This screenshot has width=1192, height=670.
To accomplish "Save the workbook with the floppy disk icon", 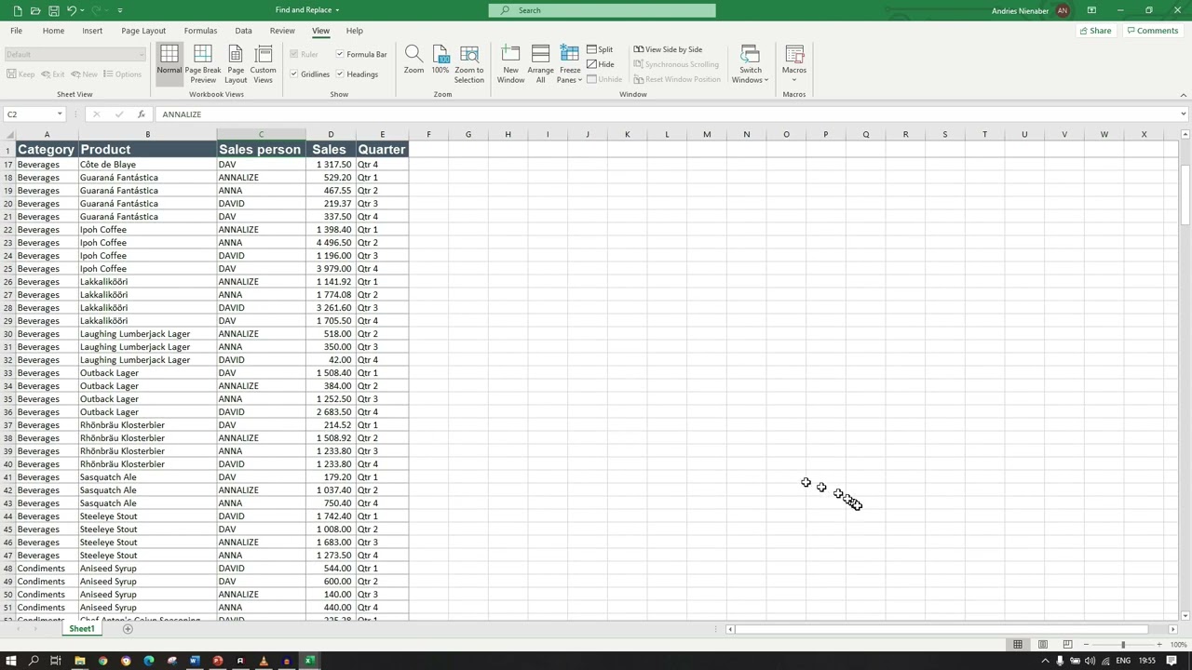I will pyautogui.click(x=53, y=10).
